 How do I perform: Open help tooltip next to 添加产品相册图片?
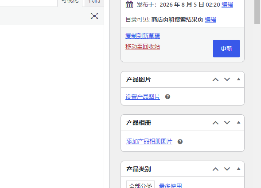pos(180,142)
